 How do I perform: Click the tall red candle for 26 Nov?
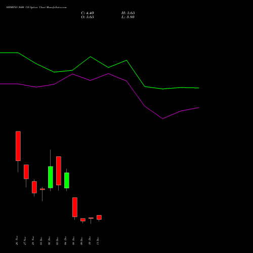18,146
